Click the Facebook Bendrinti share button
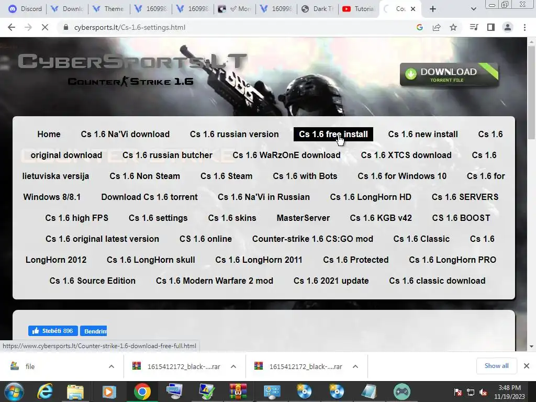 [x=93, y=331]
